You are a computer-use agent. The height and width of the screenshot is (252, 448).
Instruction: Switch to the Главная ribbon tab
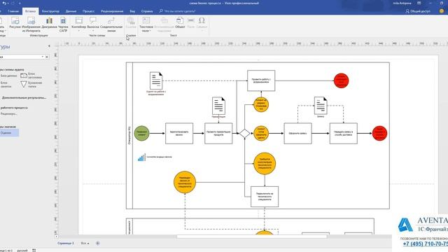click(13, 11)
